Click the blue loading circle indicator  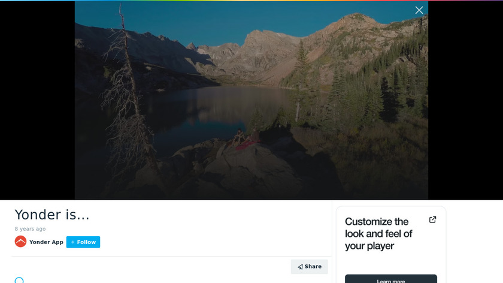pos(19,280)
